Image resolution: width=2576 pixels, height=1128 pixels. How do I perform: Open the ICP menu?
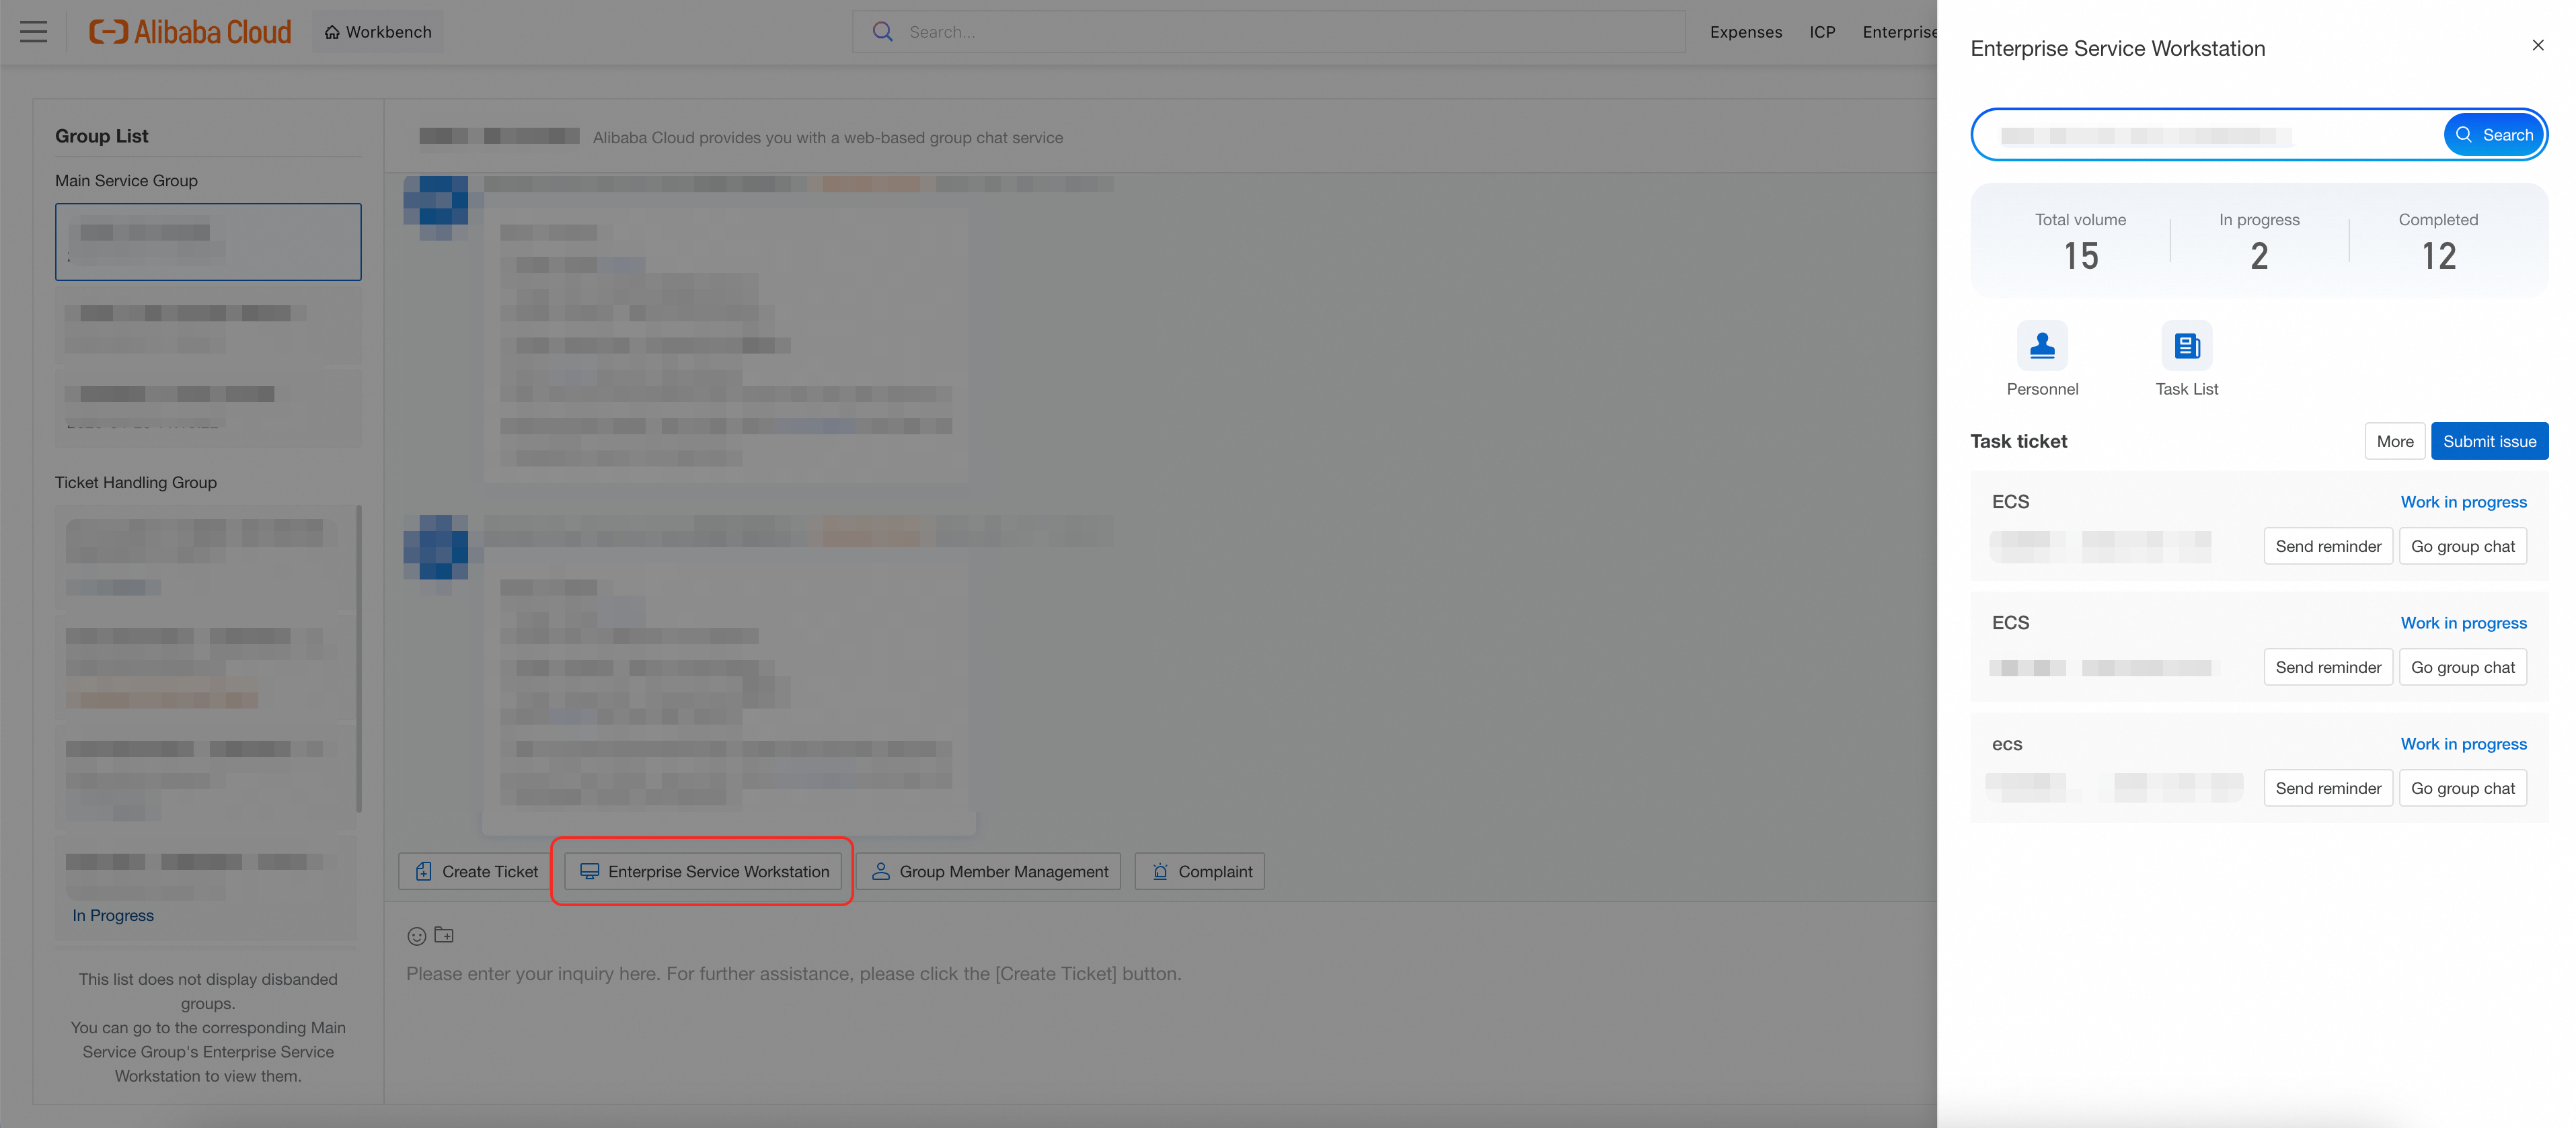click(1822, 32)
